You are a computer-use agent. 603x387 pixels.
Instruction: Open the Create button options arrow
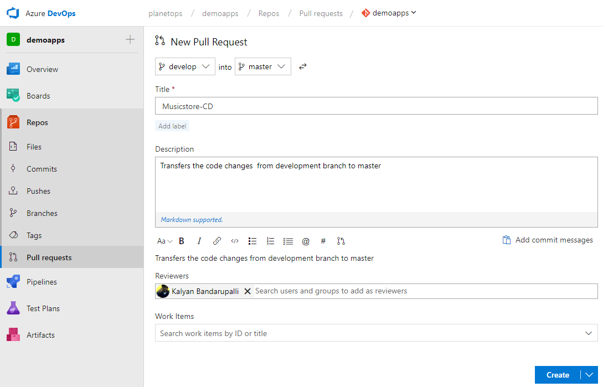click(589, 375)
